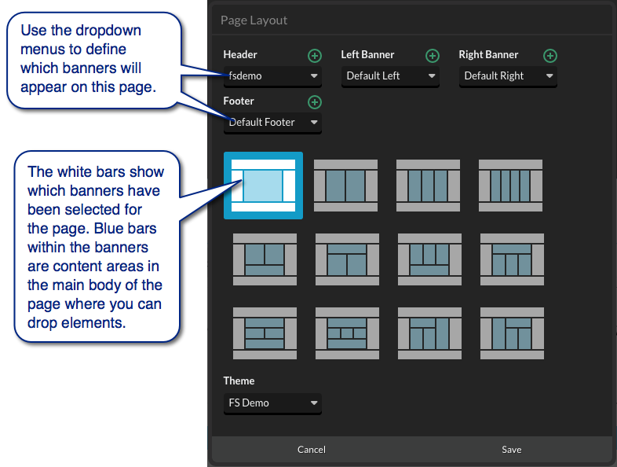Open the Footer dropdown showing Default Footer
617x467 pixels.
(272, 123)
